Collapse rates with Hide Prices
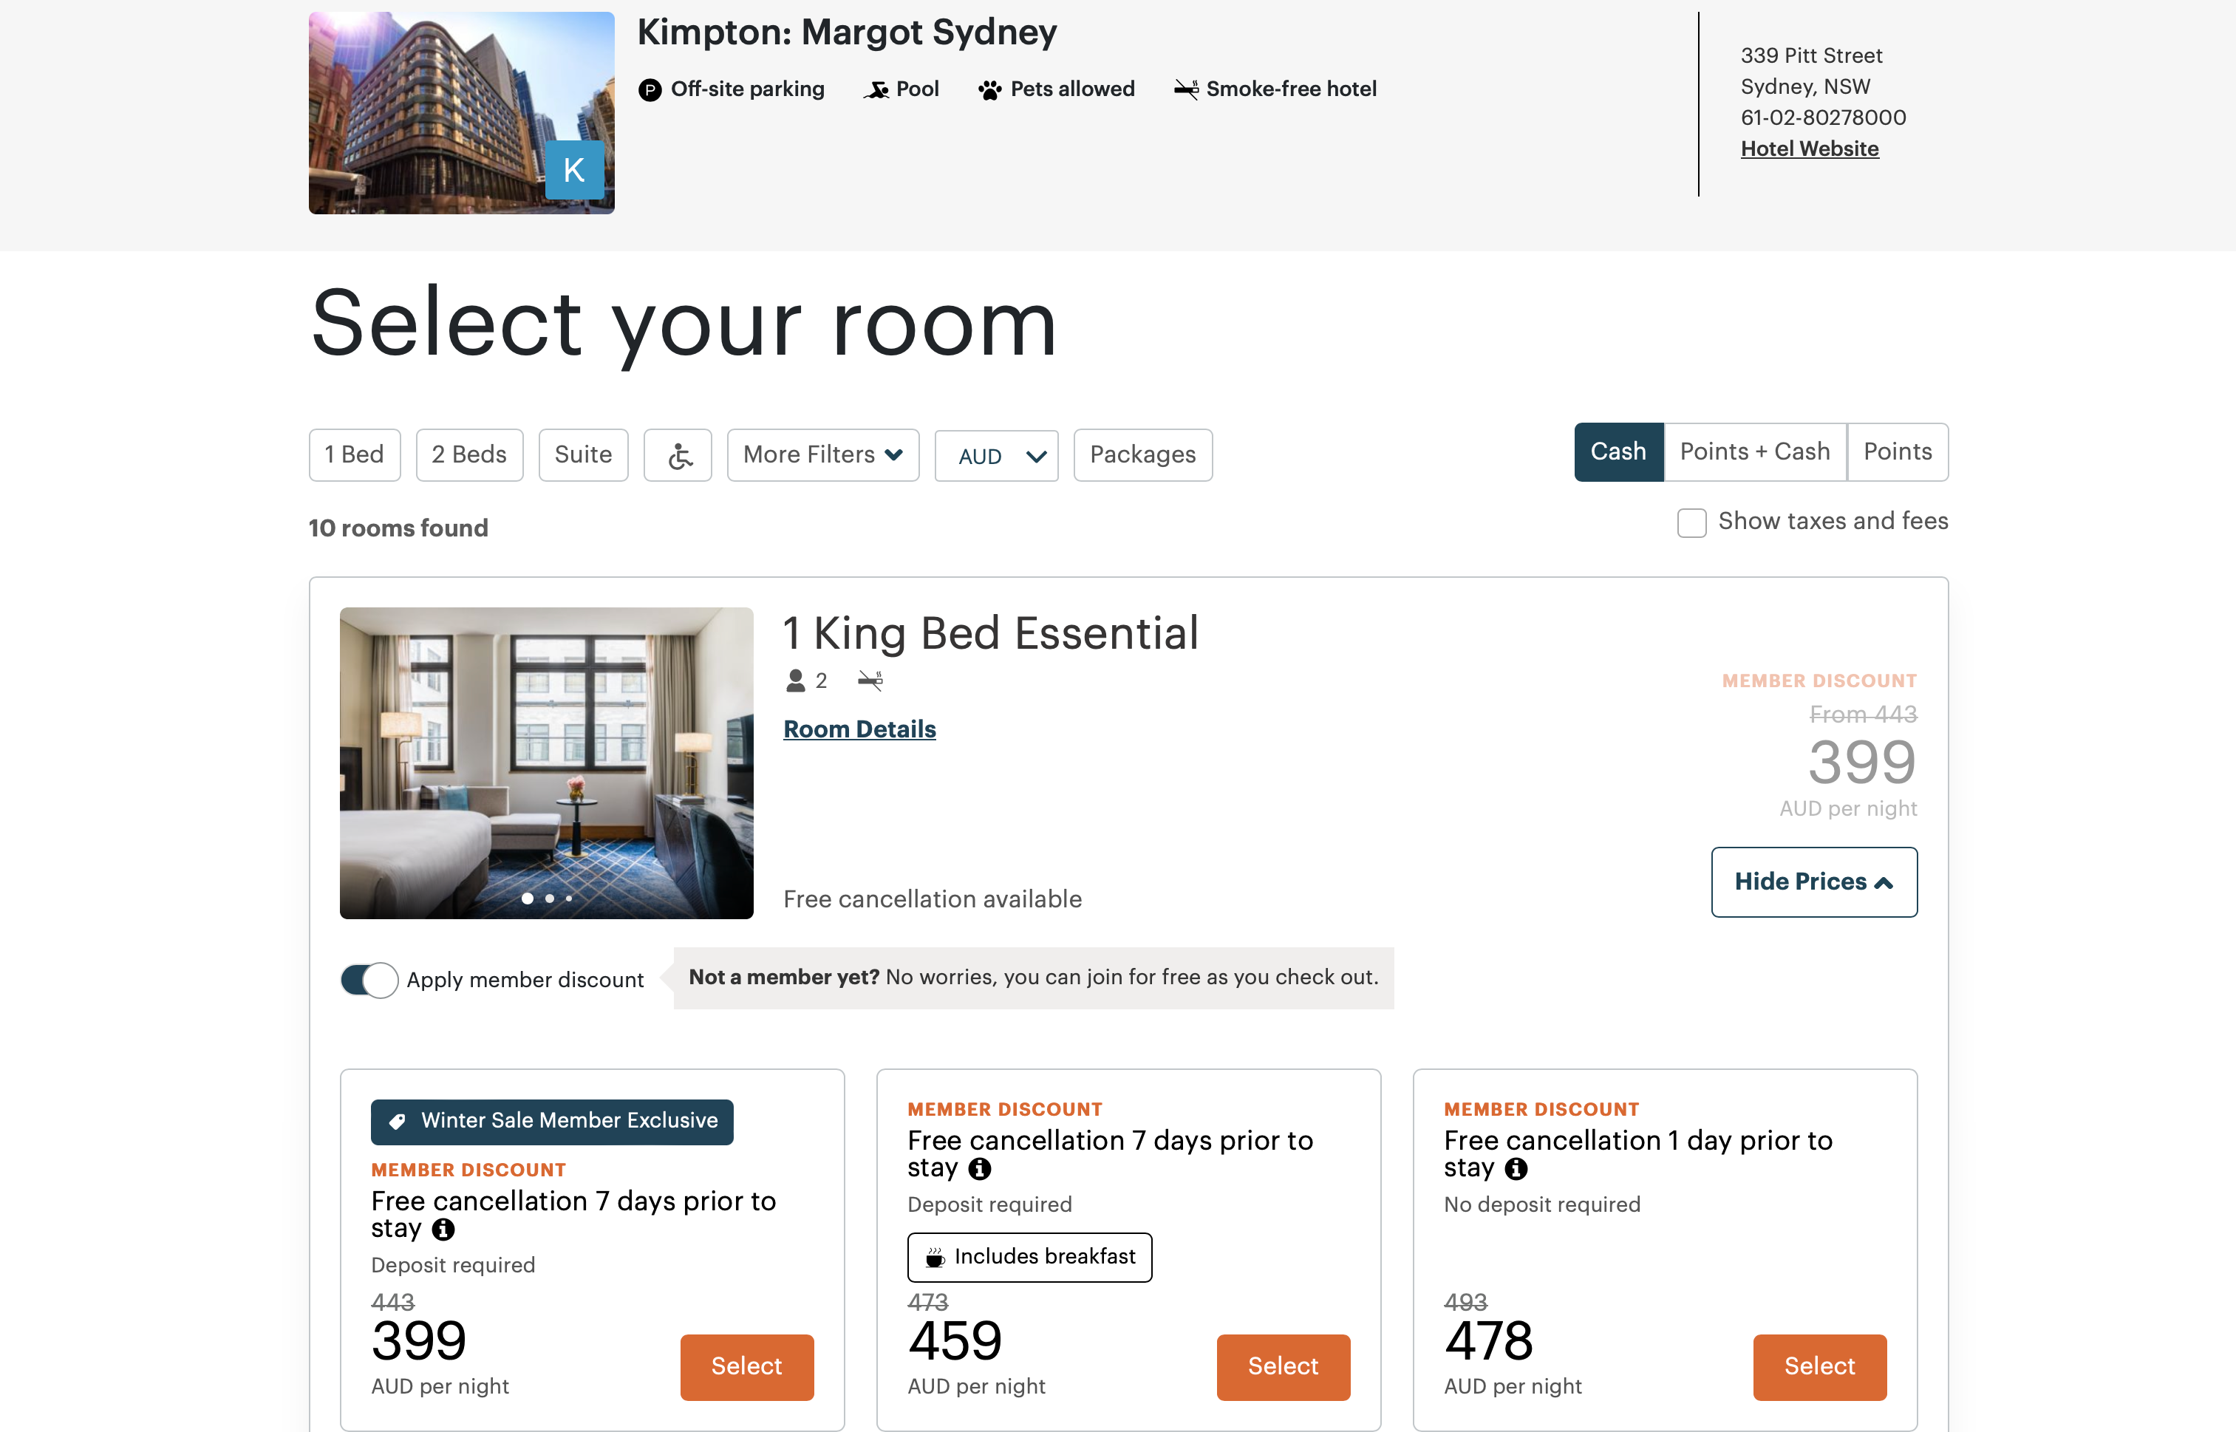 1813,882
